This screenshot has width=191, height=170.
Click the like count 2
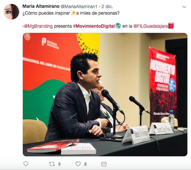[85, 164]
